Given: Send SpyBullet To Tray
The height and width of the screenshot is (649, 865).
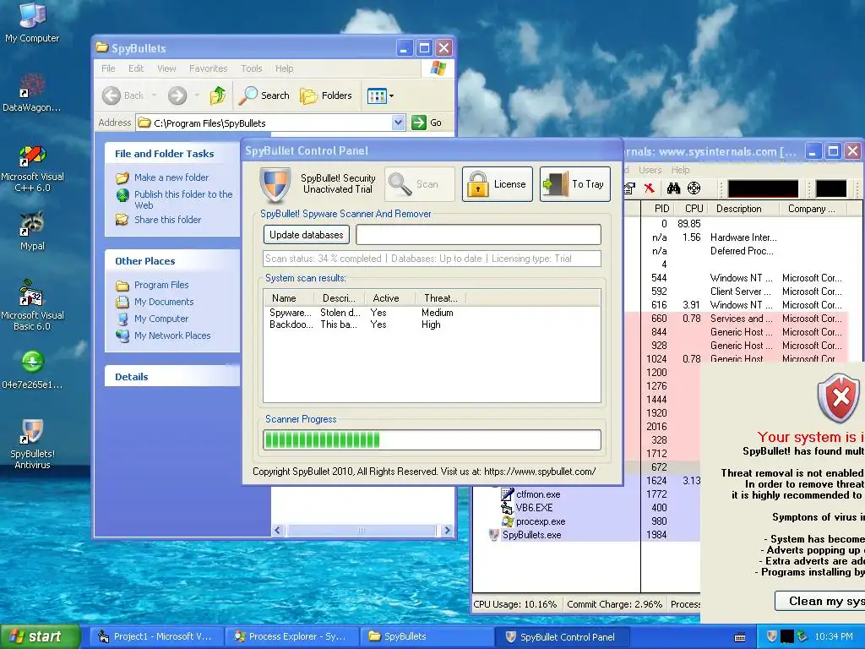Looking at the screenshot, I should (574, 184).
